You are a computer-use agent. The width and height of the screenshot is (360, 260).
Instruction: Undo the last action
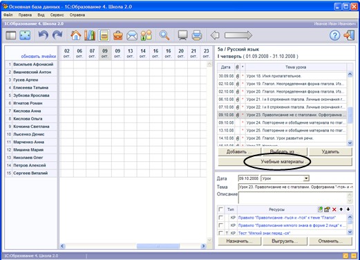44,35
